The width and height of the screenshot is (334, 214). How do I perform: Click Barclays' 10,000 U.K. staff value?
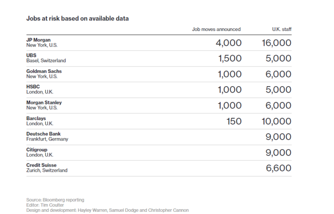click(277, 121)
